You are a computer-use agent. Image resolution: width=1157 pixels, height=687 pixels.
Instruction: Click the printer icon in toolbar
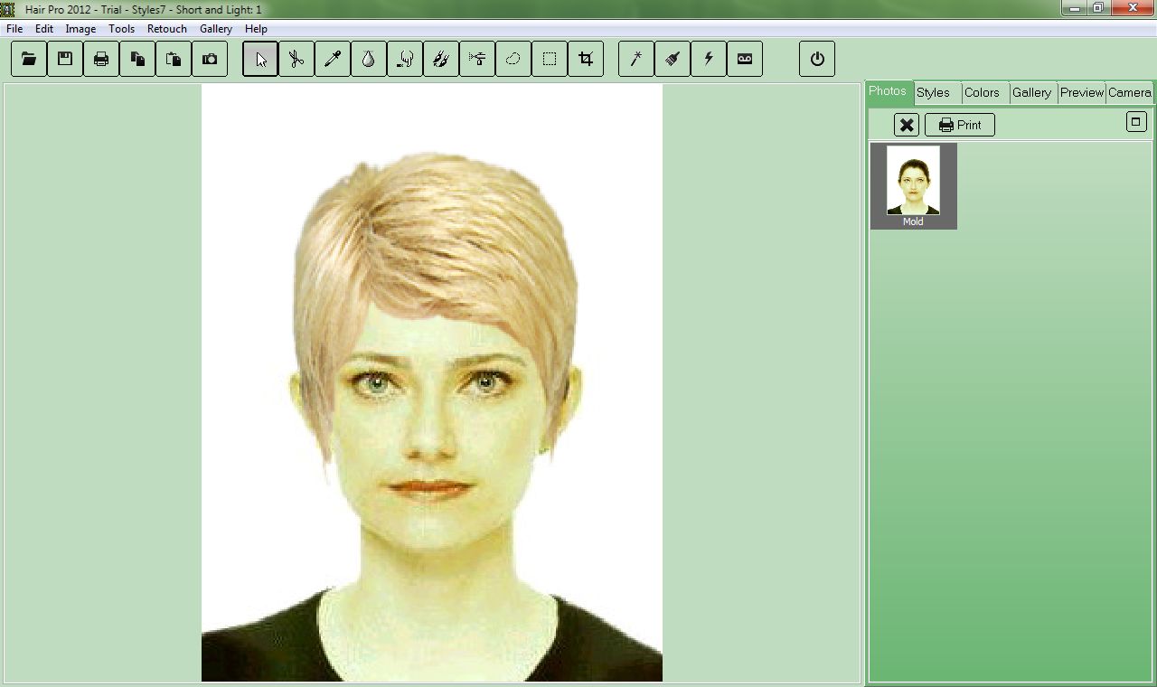[101, 59]
